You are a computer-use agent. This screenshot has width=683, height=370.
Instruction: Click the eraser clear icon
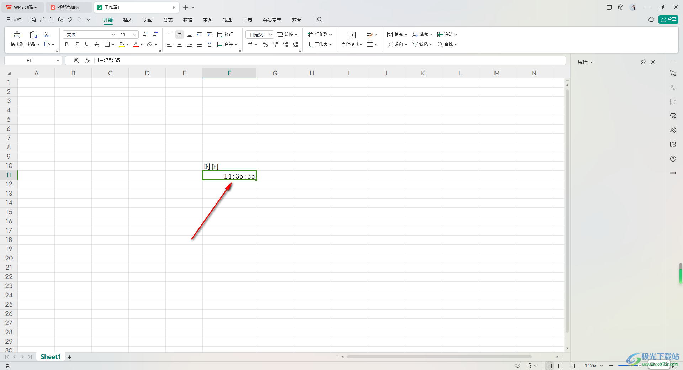(150, 44)
